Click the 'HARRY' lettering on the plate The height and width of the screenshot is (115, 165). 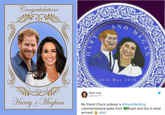tap(91, 45)
